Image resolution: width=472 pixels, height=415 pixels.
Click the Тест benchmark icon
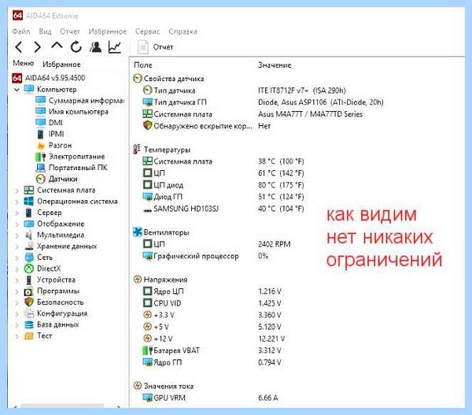(x=28, y=335)
